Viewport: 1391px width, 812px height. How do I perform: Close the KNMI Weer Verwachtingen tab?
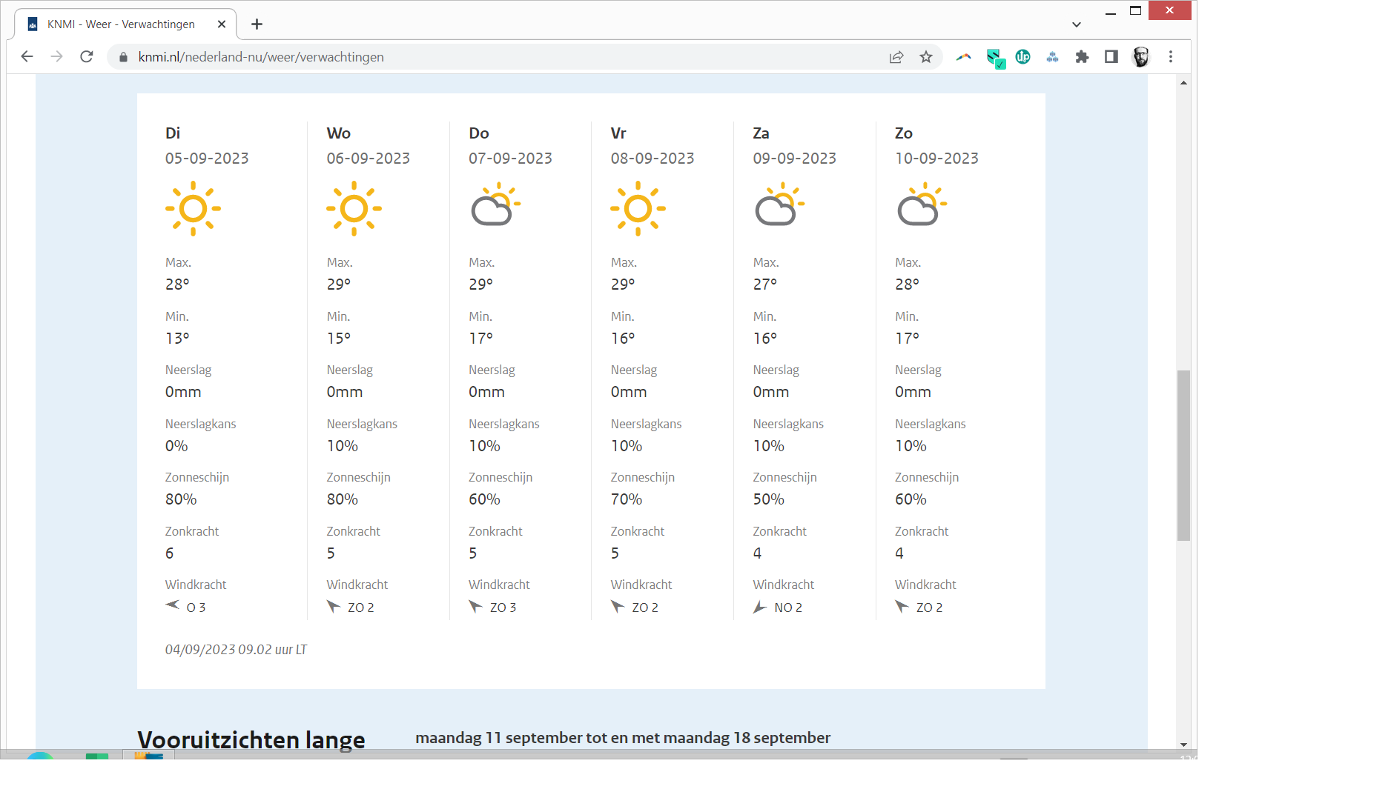[x=222, y=24]
